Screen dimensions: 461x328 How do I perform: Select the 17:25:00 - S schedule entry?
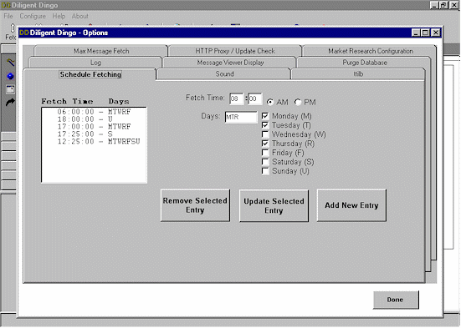94,134
